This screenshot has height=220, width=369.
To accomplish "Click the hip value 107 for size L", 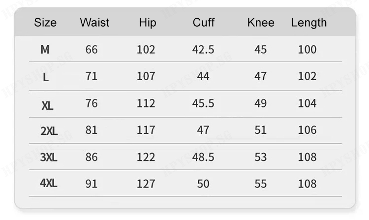I will click(x=146, y=76).
